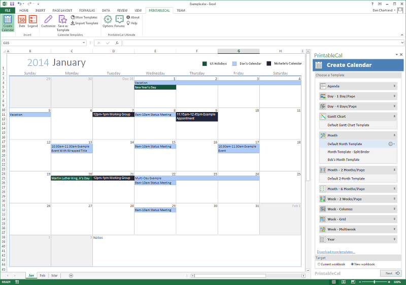Switch to HOME ribbon tab
The width and height of the screenshot is (406, 285).
(24, 10)
